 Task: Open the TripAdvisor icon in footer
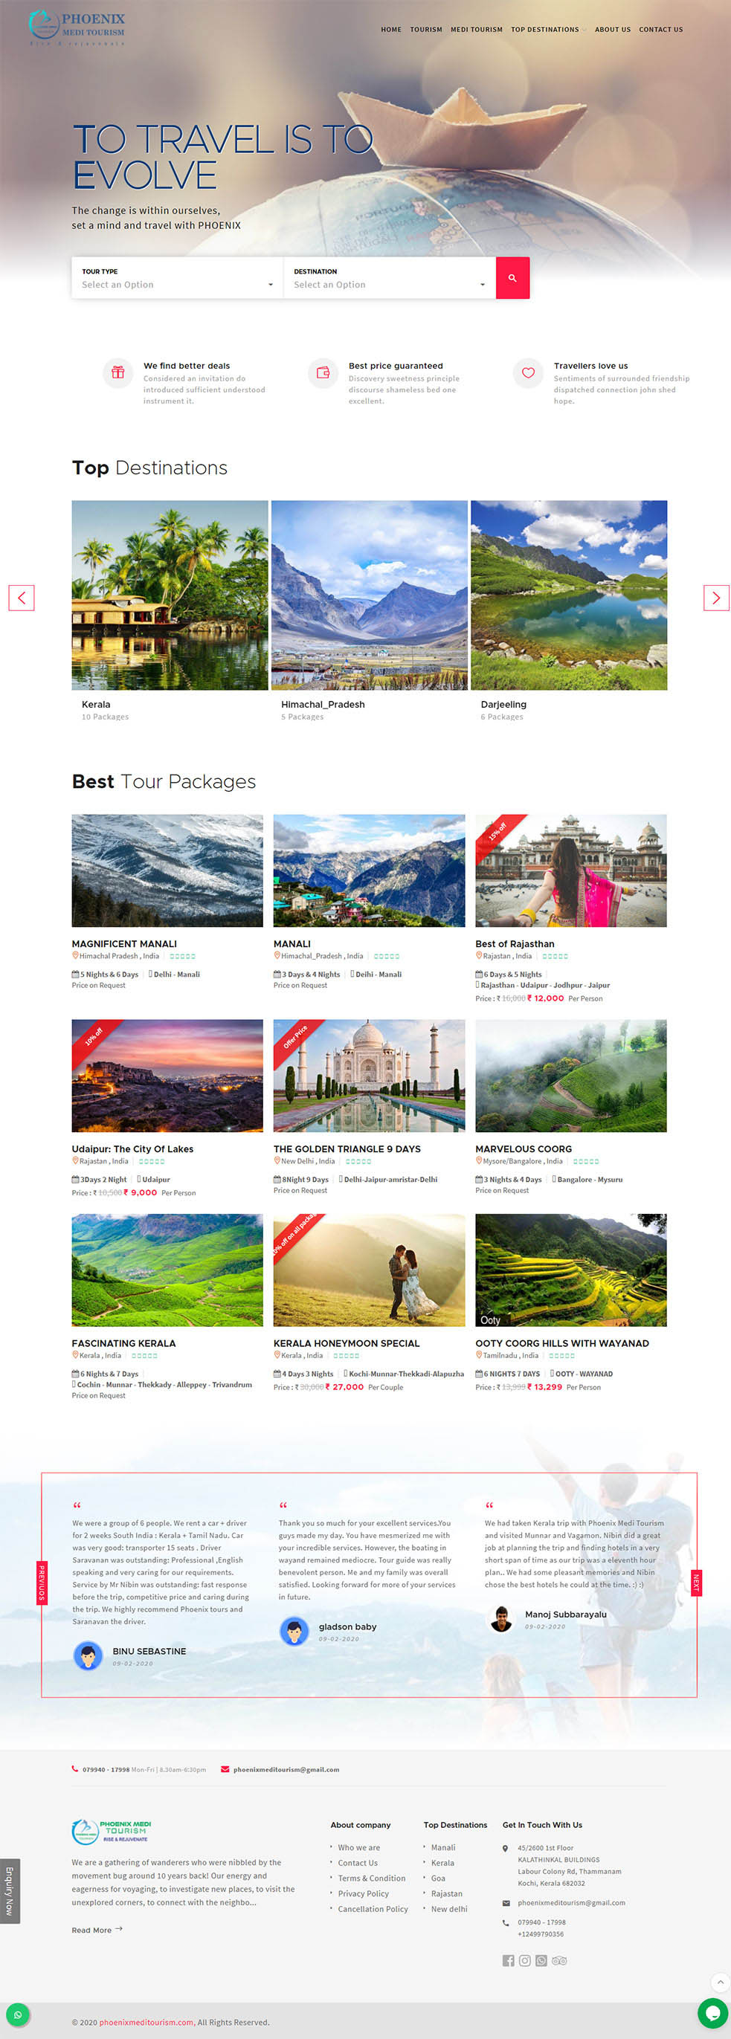[x=559, y=1960]
